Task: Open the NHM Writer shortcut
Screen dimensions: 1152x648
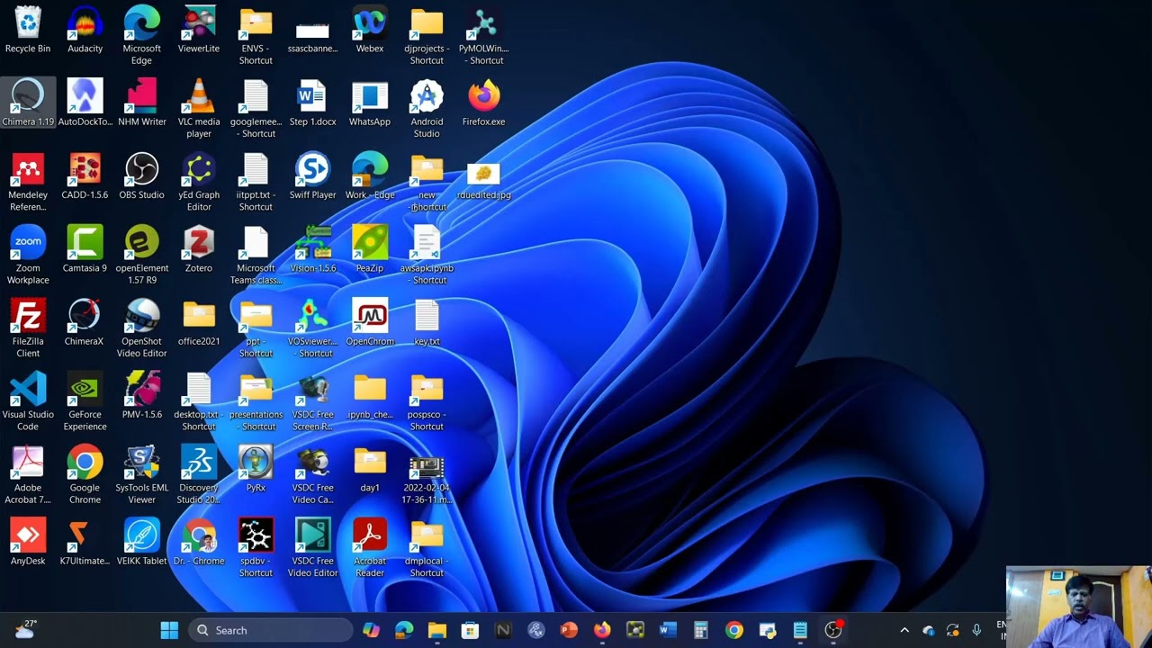Action: click(x=142, y=103)
